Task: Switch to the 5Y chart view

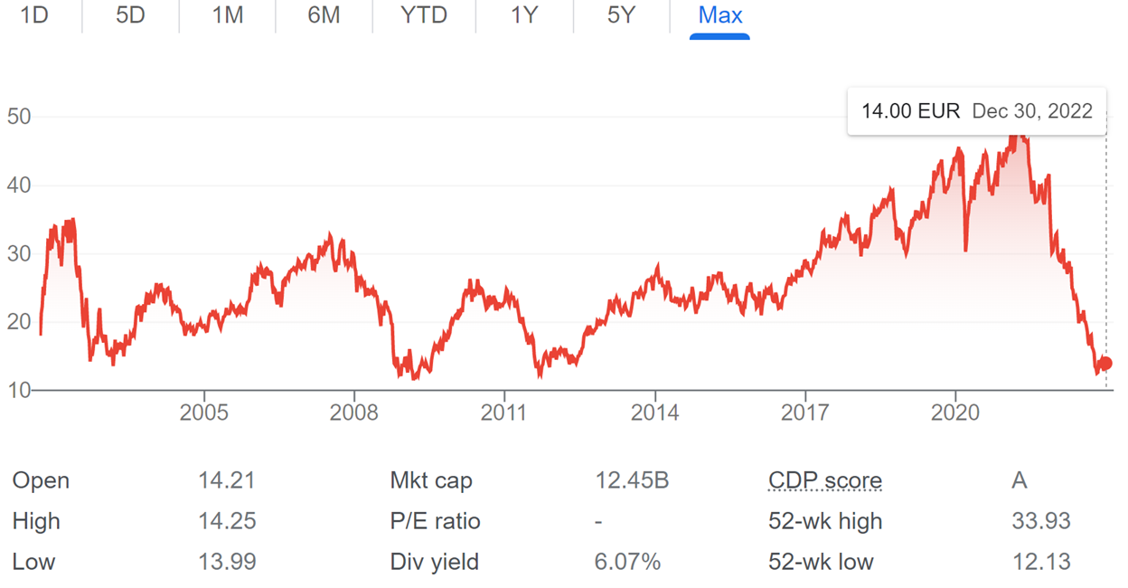Action: point(621,15)
